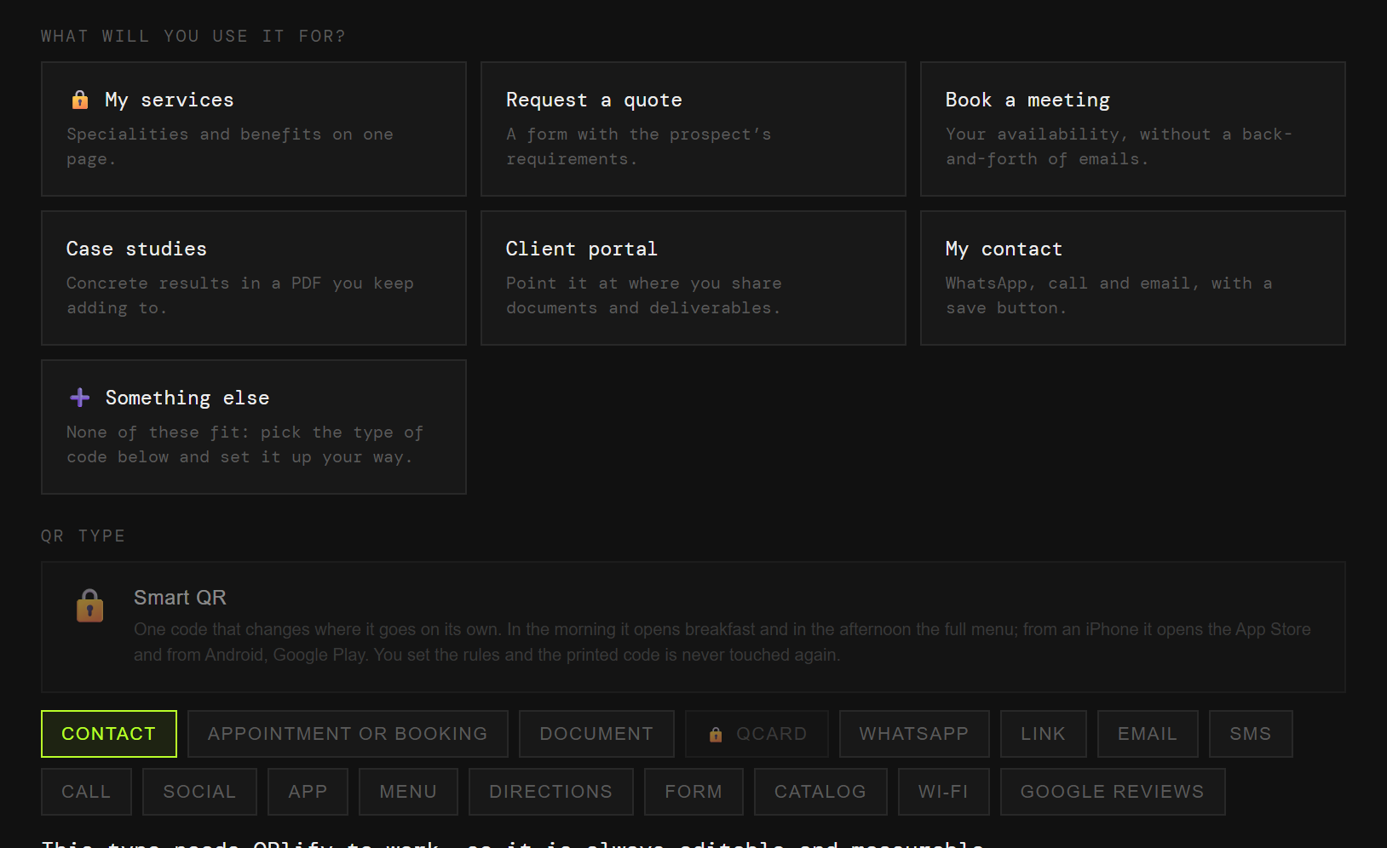The width and height of the screenshot is (1387, 848).
Task: Click the lock icon beside Smart QR
Action: (89, 605)
